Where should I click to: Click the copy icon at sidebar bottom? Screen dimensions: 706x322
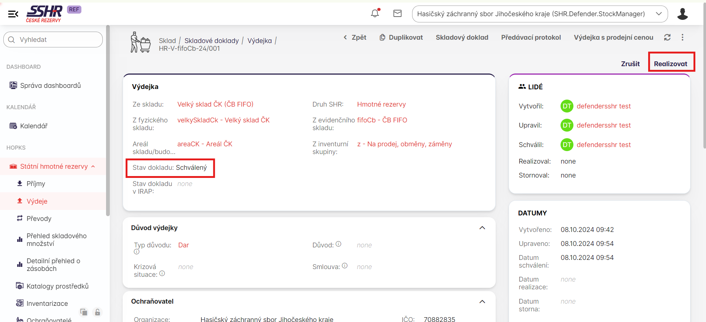pos(84,312)
